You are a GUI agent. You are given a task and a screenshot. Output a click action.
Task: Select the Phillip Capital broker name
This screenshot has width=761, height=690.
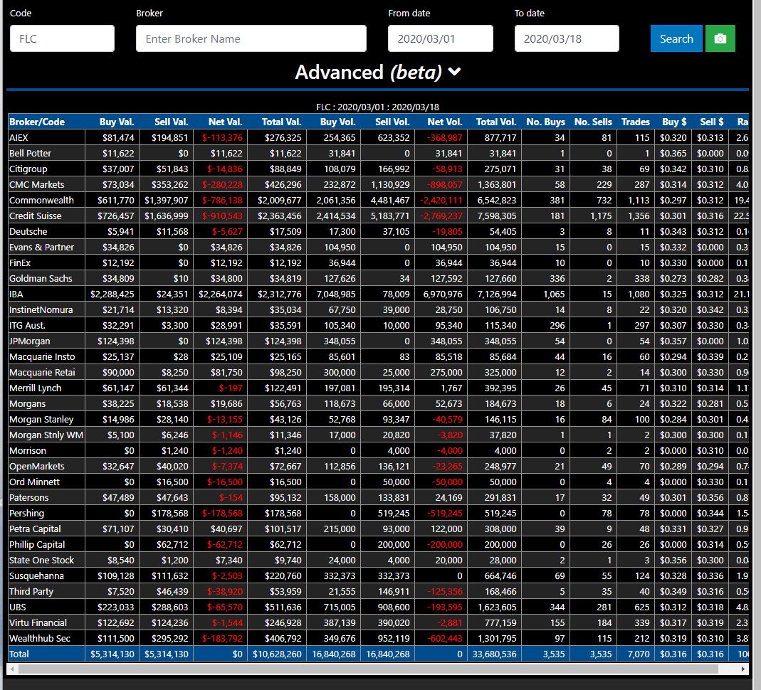37,545
